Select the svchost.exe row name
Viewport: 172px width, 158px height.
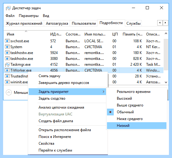[x=20, y=41]
